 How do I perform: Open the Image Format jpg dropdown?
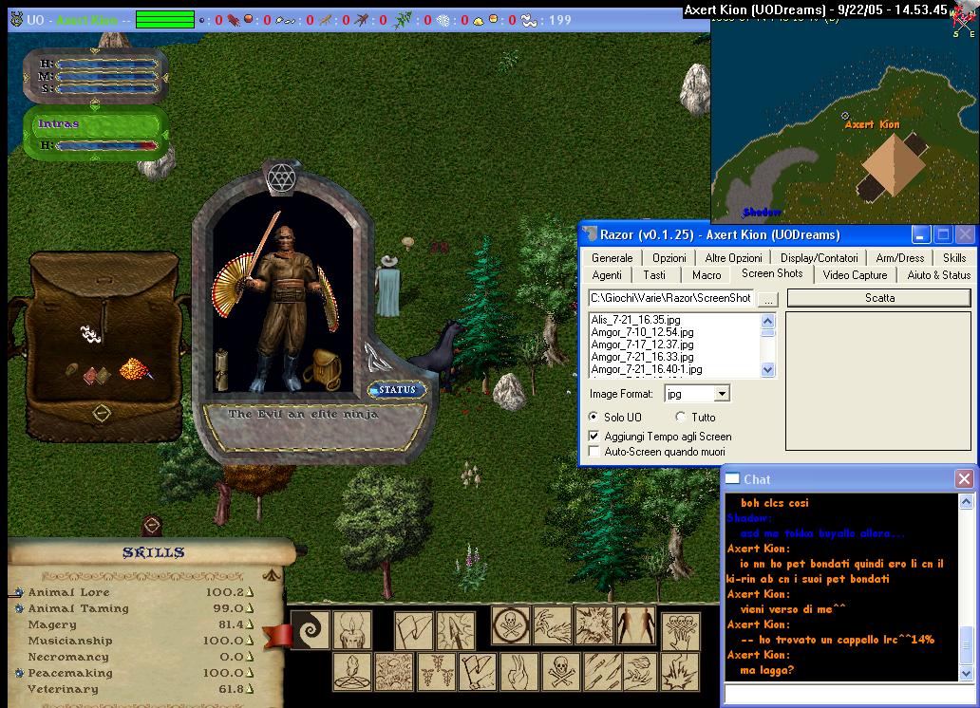(722, 394)
